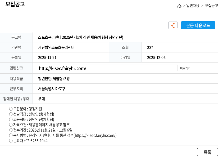218x156 pixels.
Task: Click the 근무지역 label cell
Action: point(16,89)
